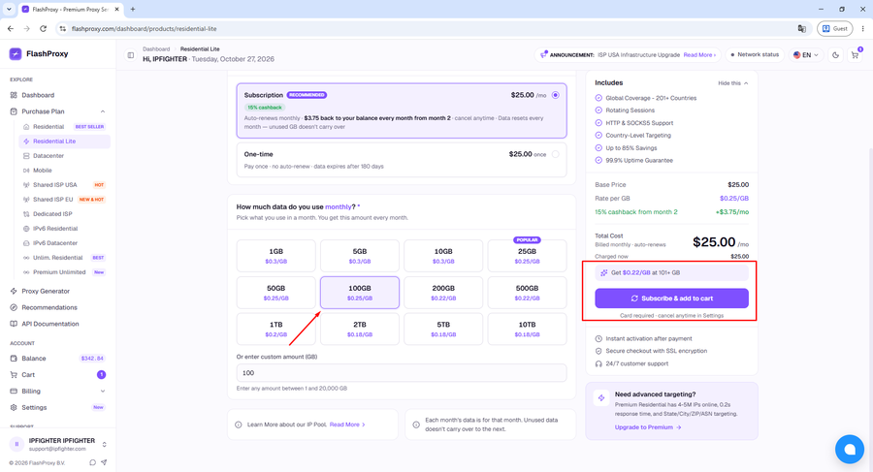
Task: Choose the 5TB data plan
Action: click(x=443, y=329)
